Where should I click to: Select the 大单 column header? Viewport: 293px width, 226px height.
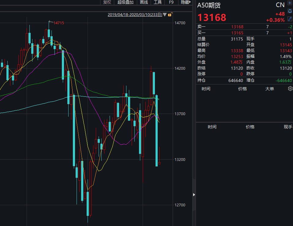click(270, 89)
